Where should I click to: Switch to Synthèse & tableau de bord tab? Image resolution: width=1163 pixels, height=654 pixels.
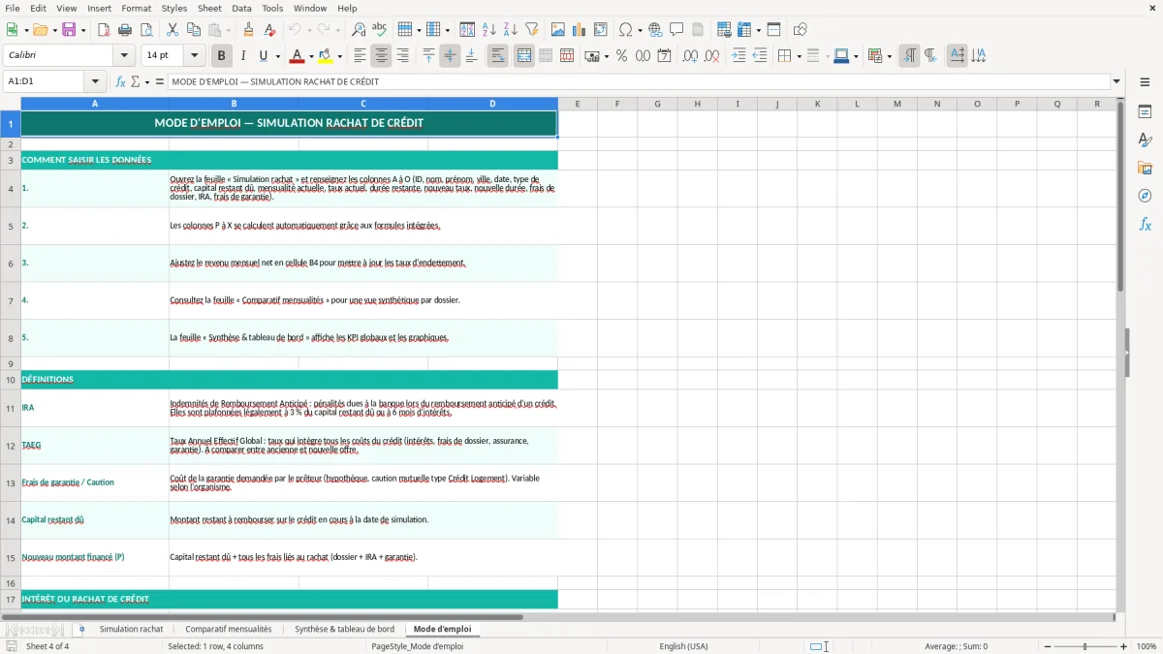click(x=344, y=630)
